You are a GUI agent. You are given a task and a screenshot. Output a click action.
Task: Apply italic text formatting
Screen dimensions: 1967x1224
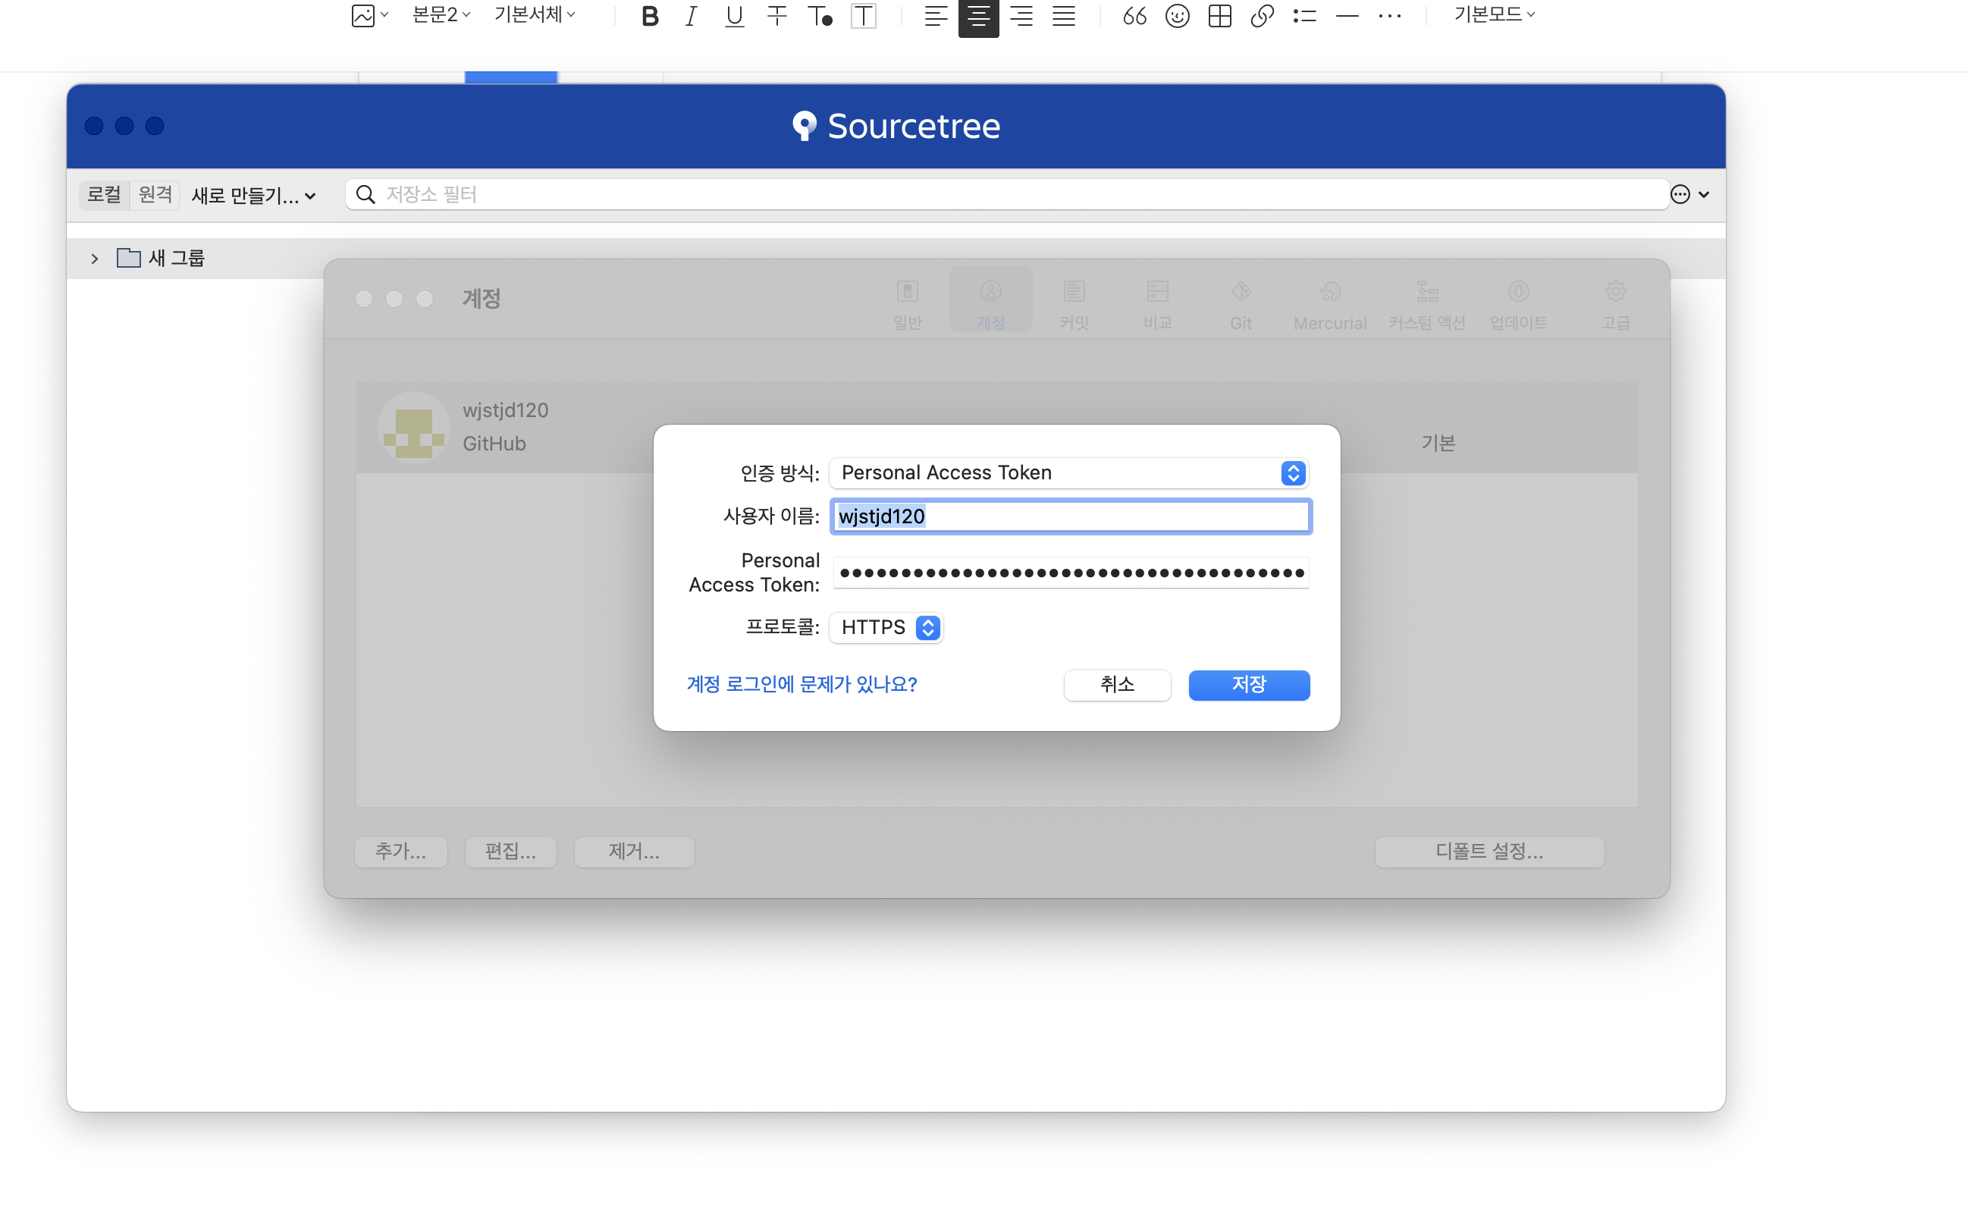pos(691,15)
